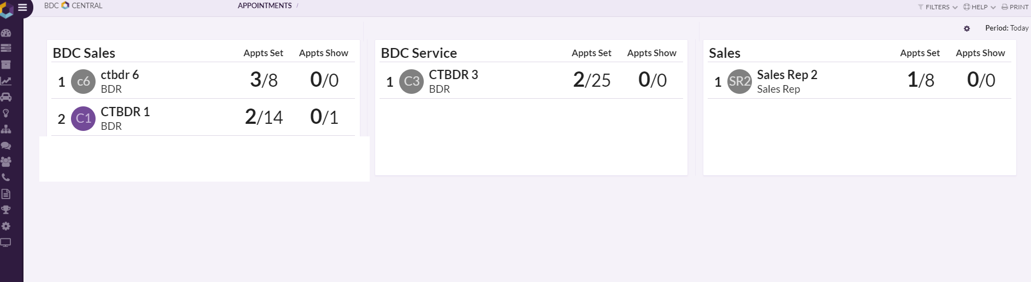
Task: Change the Period Today selector
Action: coord(1006,28)
